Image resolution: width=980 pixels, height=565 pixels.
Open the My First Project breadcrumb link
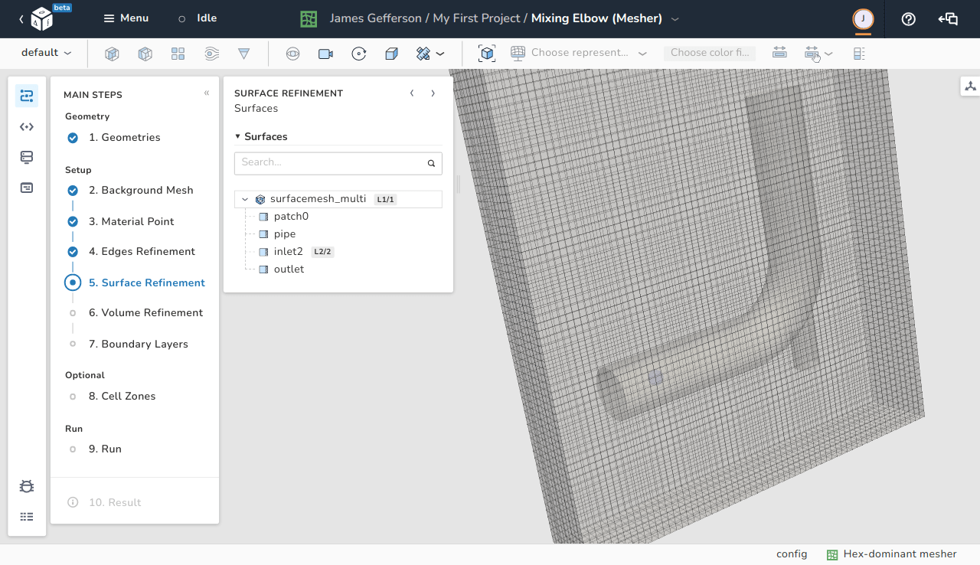click(476, 18)
